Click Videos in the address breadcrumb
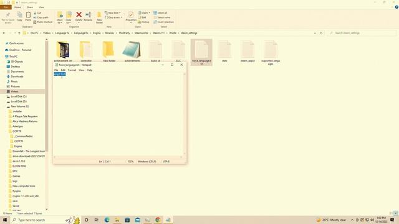This screenshot has width=399, height=224. [x=47, y=33]
